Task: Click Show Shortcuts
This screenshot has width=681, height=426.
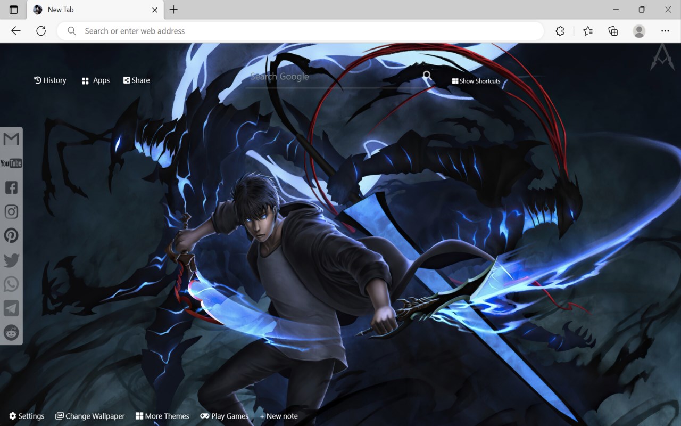Action: pyautogui.click(x=476, y=81)
